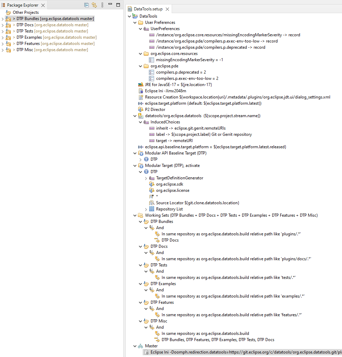Click the org.eclipse.sdk requirement icon
The height and width of the screenshot is (357, 342).
(x=152, y=184)
